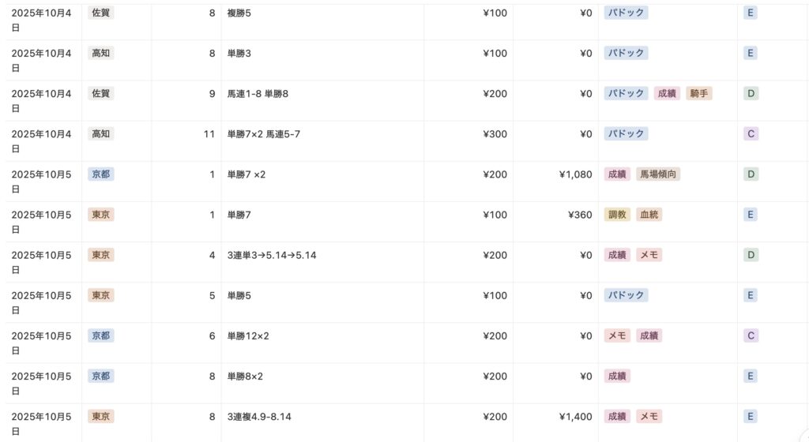Click the C grade tag in 高知 row
The image size is (809, 442).
[751, 134]
